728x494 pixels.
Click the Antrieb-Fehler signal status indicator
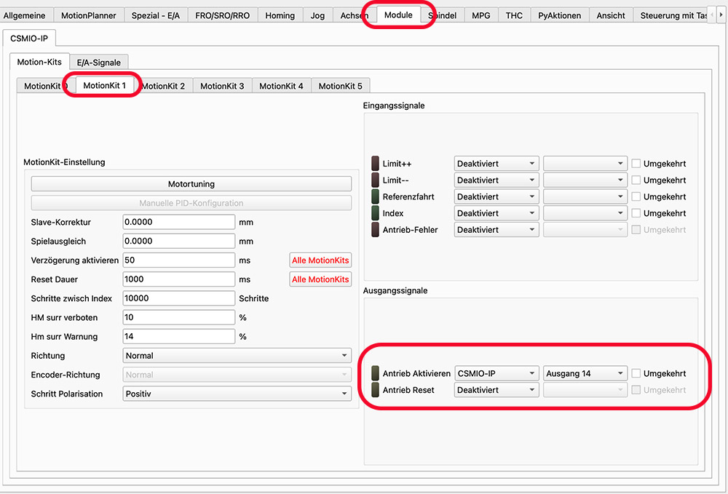[376, 230]
